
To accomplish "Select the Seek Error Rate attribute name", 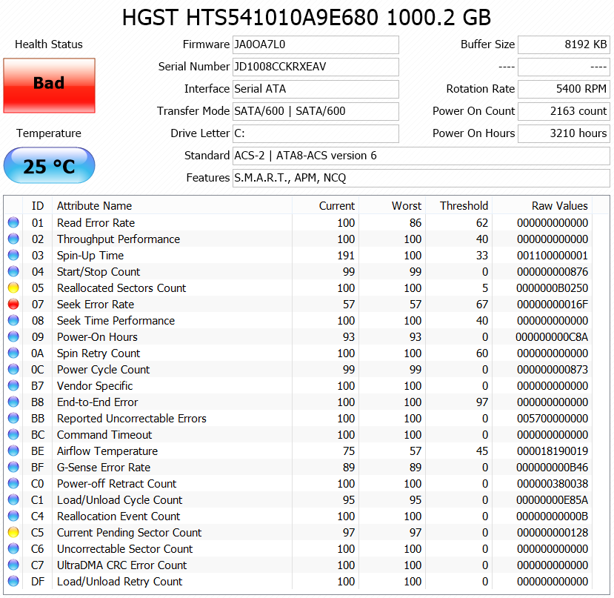I will [x=96, y=305].
